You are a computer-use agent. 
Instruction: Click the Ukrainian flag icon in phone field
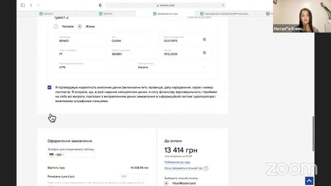tap(52, 154)
